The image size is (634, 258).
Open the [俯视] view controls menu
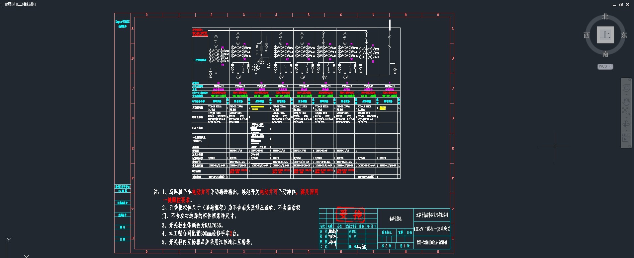[11, 4]
